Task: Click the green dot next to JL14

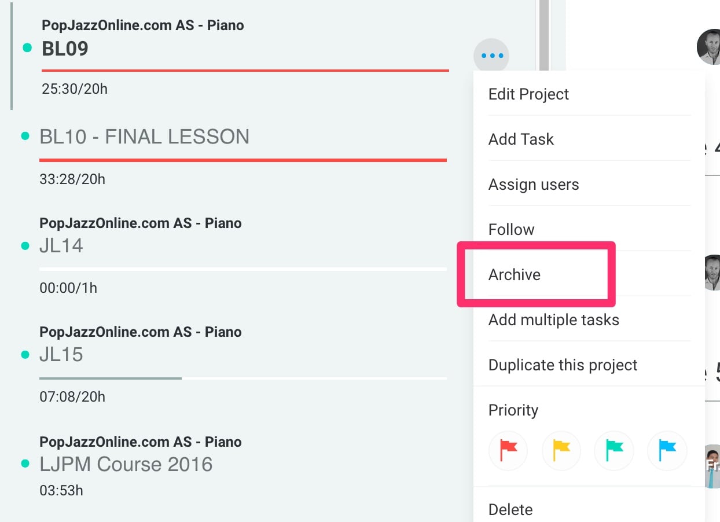Action: click(x=25, y=246)
